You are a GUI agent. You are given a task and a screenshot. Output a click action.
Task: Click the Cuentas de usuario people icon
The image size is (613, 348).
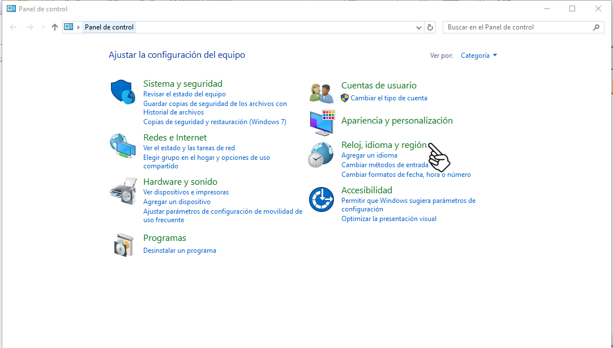pyautogui.click(x=322, y=92)
